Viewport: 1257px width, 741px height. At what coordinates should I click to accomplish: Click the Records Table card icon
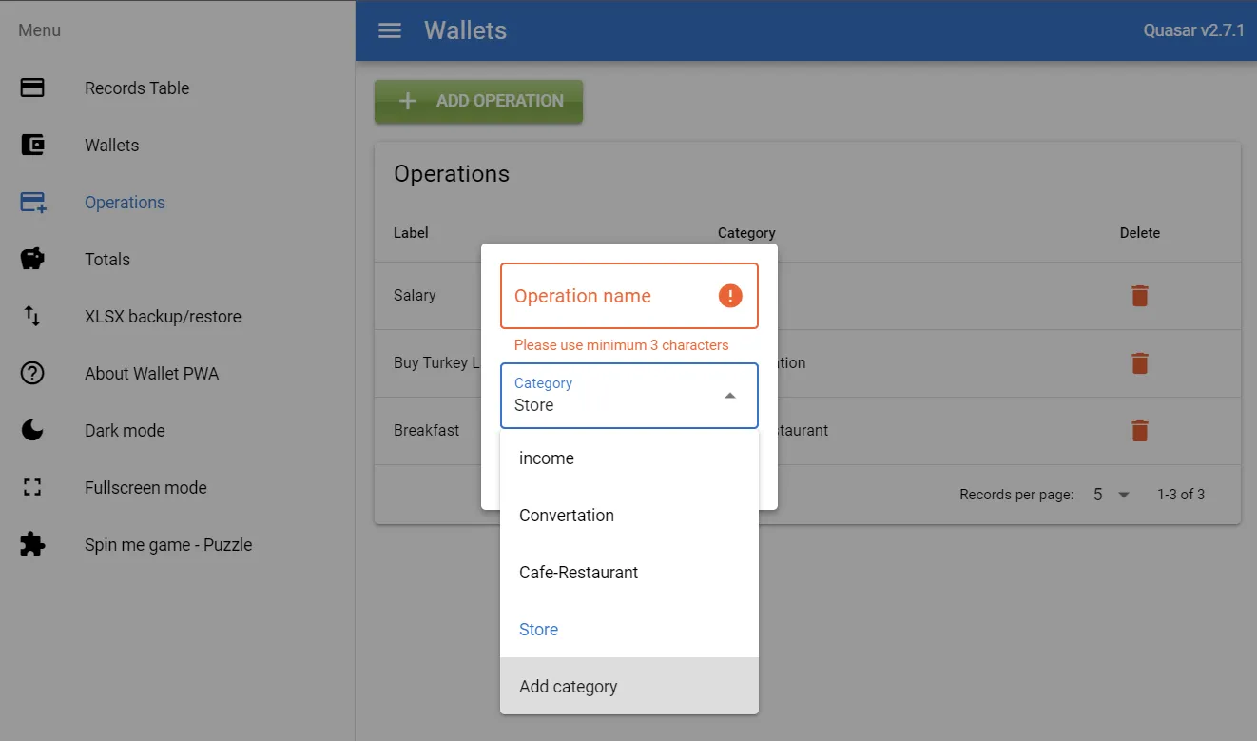32,88
